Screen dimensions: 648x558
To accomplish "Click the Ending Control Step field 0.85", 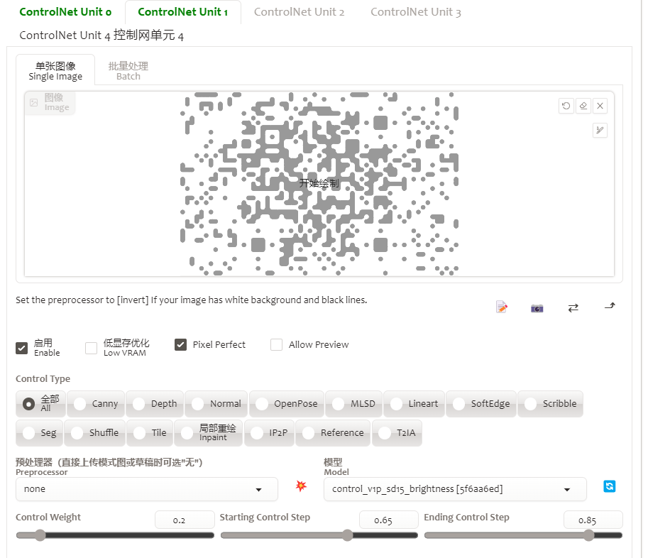I will [x=593, y=520].
